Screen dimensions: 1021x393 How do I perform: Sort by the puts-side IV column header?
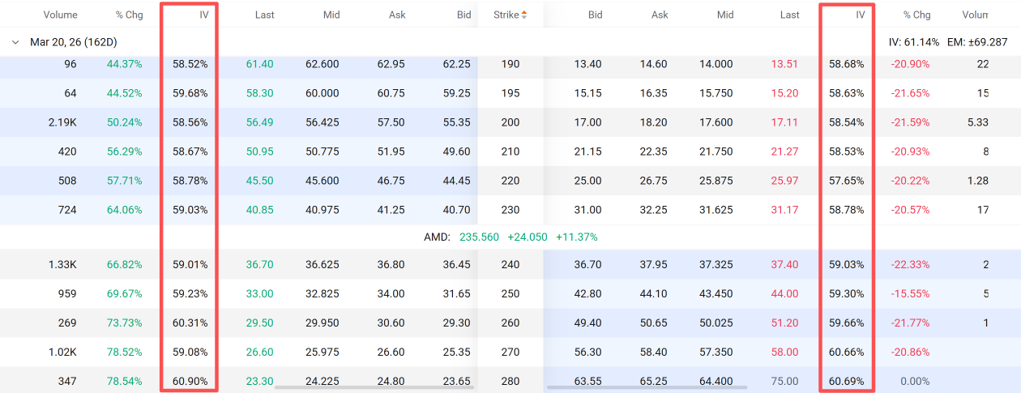pos(860,15)
